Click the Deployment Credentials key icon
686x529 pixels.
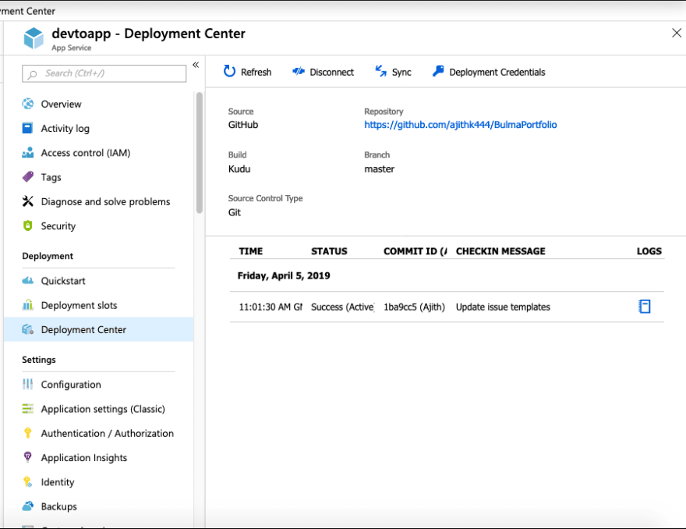pyautogui.click(x=438, y=71)
